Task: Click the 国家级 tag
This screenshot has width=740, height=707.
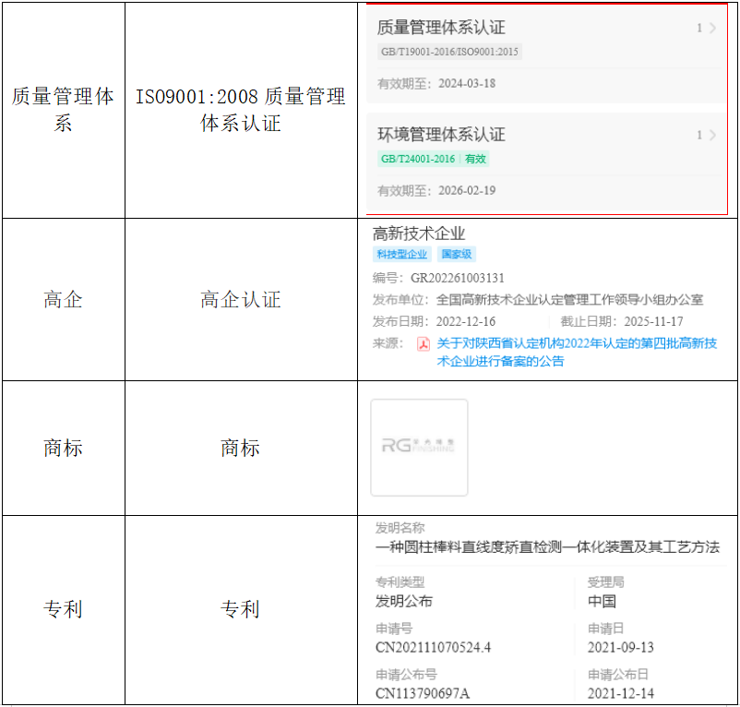Action: tap(457, 255)
